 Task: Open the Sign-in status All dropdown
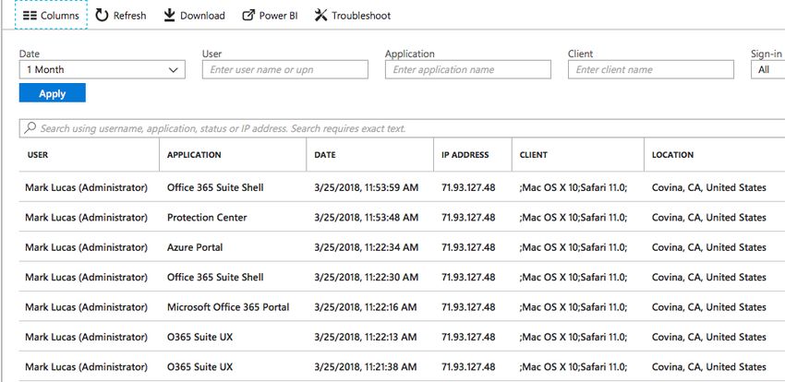coord(768,69)
